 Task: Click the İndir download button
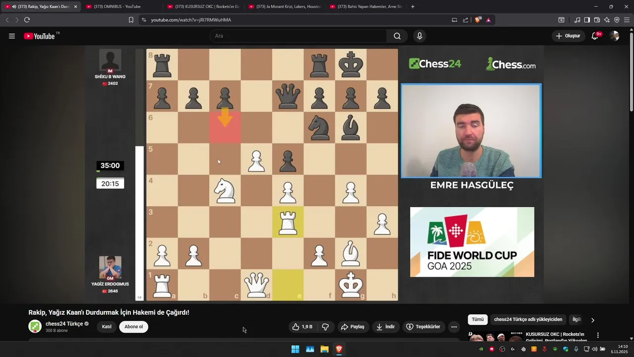click(x=385, y=327)
